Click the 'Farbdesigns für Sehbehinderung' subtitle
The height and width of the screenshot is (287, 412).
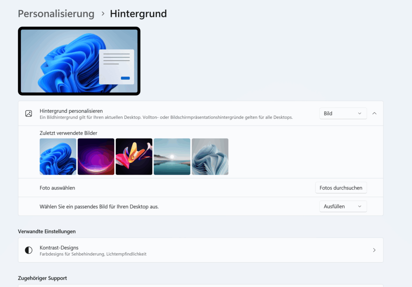point(93,254)
